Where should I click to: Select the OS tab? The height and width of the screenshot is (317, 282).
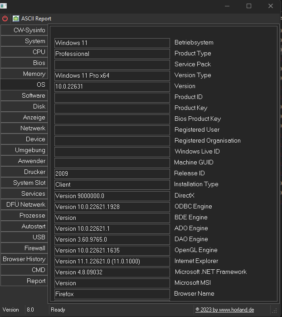pyautogui.click(x=24, y=84)
